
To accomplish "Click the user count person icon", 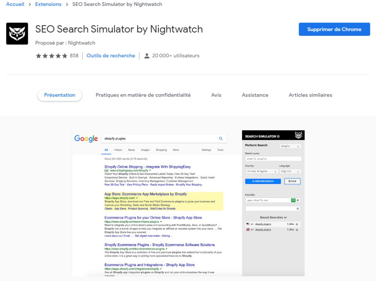I will (x=147, y=56).
